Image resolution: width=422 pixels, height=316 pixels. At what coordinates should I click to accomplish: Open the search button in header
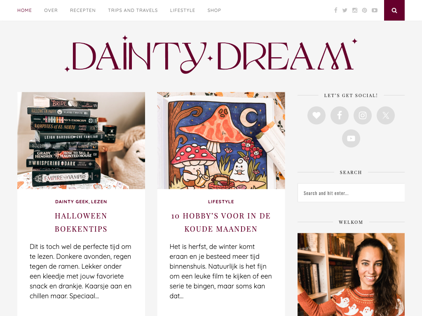click(x=394, y=10)
